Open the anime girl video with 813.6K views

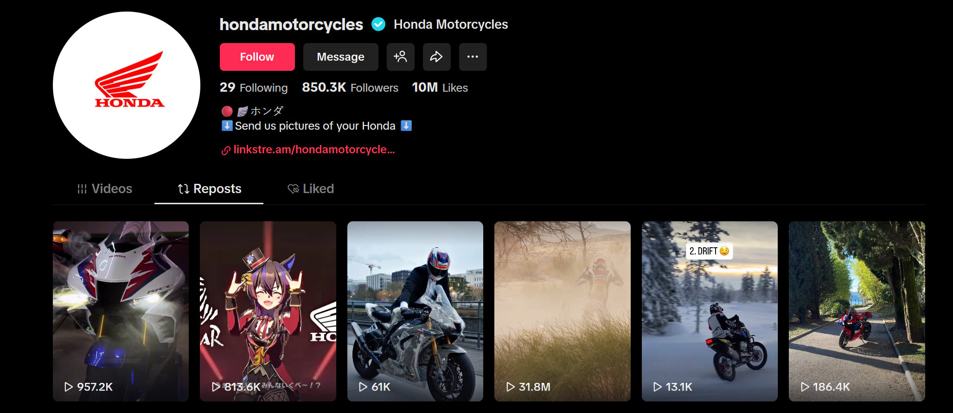coord(268,311)
